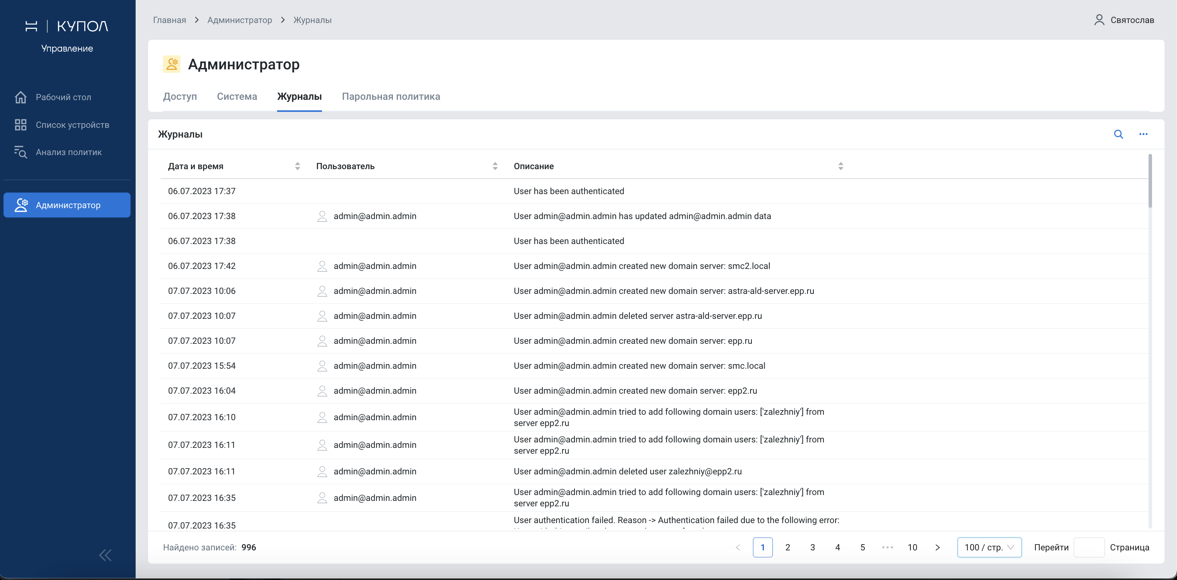1177x580 pixels.
Task: Open the three-dots more options menu
Action: (x=1143, y=134)
